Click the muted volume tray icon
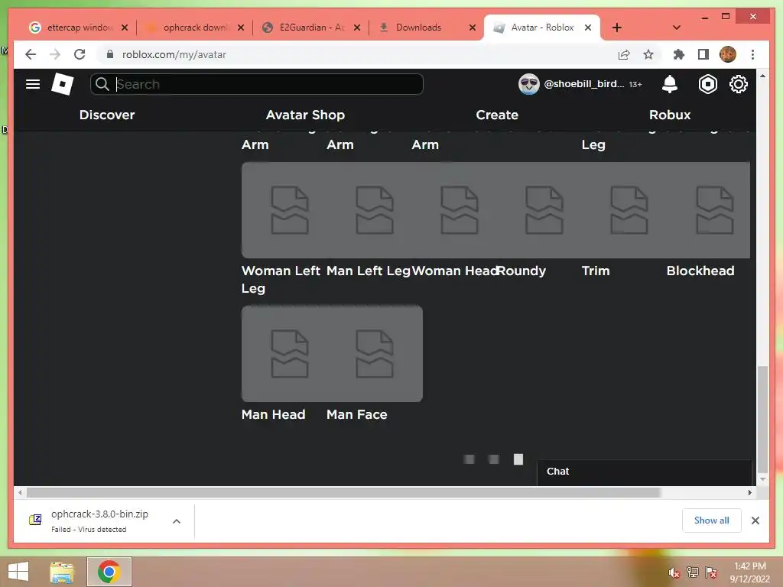The height and width of the screenshot is (587, 783). (x=674, y=572)
